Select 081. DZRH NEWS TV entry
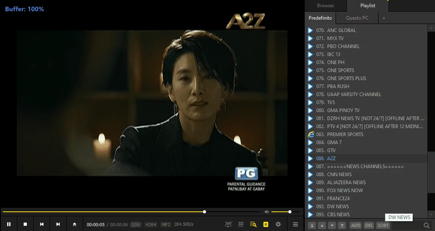Screen dimensions: 435x231 (x=366, y=119)
